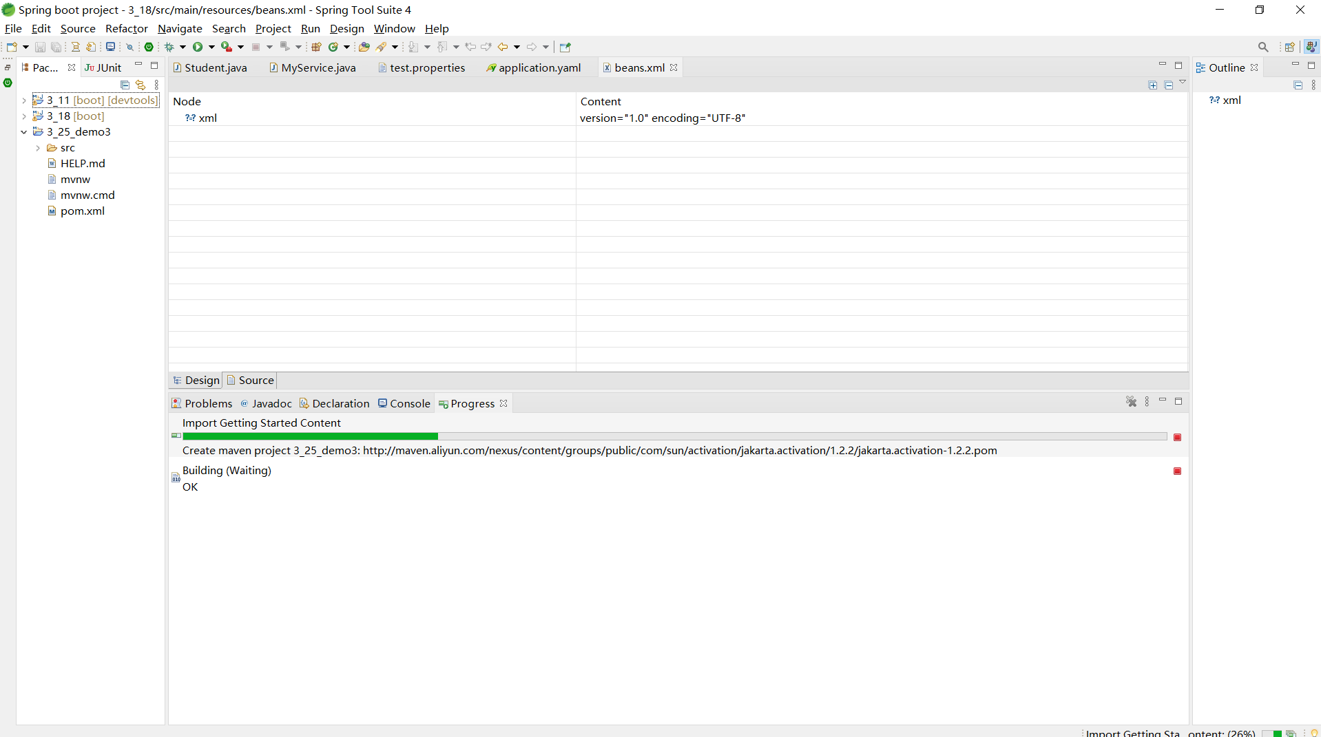Collapse the 3_25_demo3 project node

(x=24, y=132)
